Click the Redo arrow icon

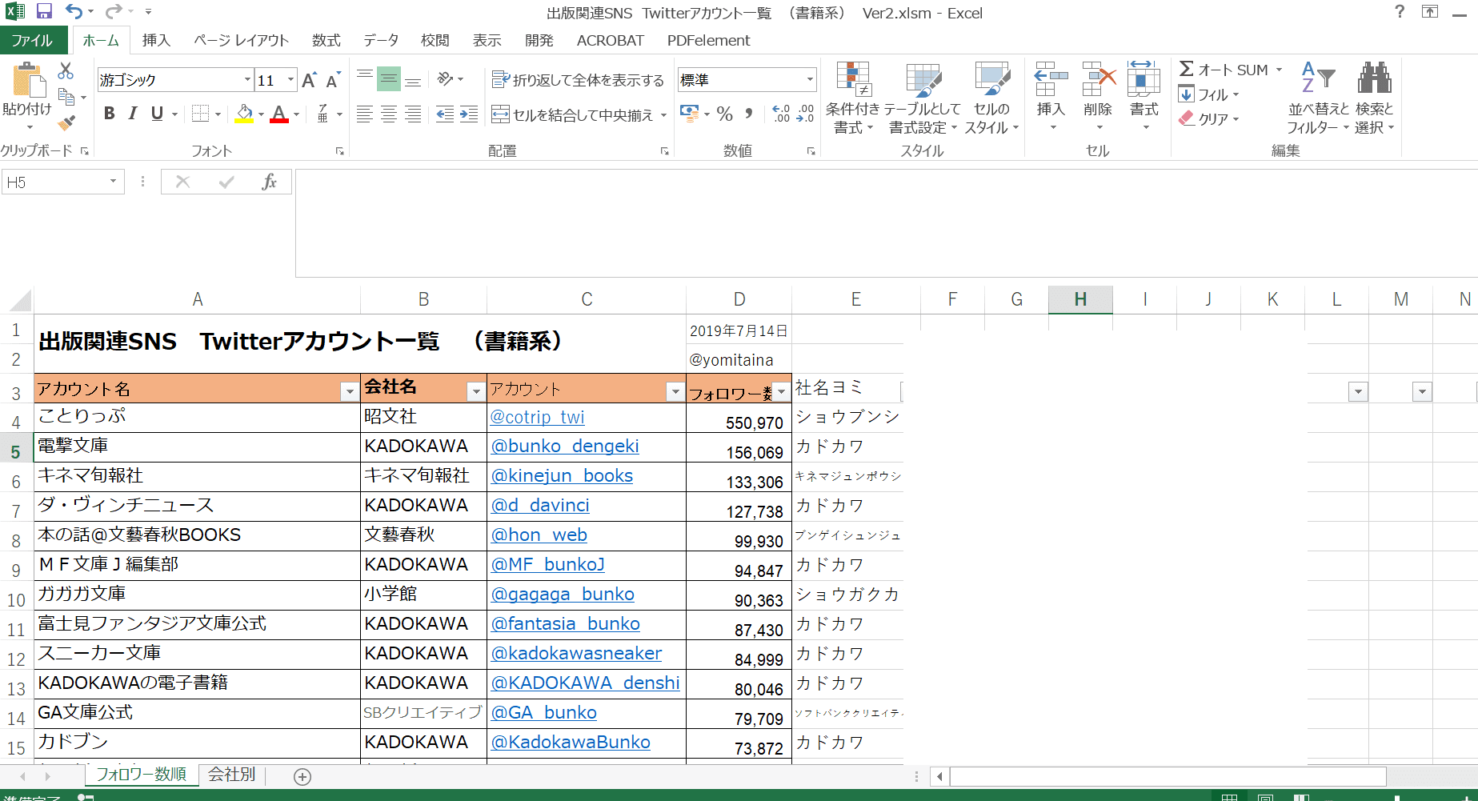pos(114,11)
